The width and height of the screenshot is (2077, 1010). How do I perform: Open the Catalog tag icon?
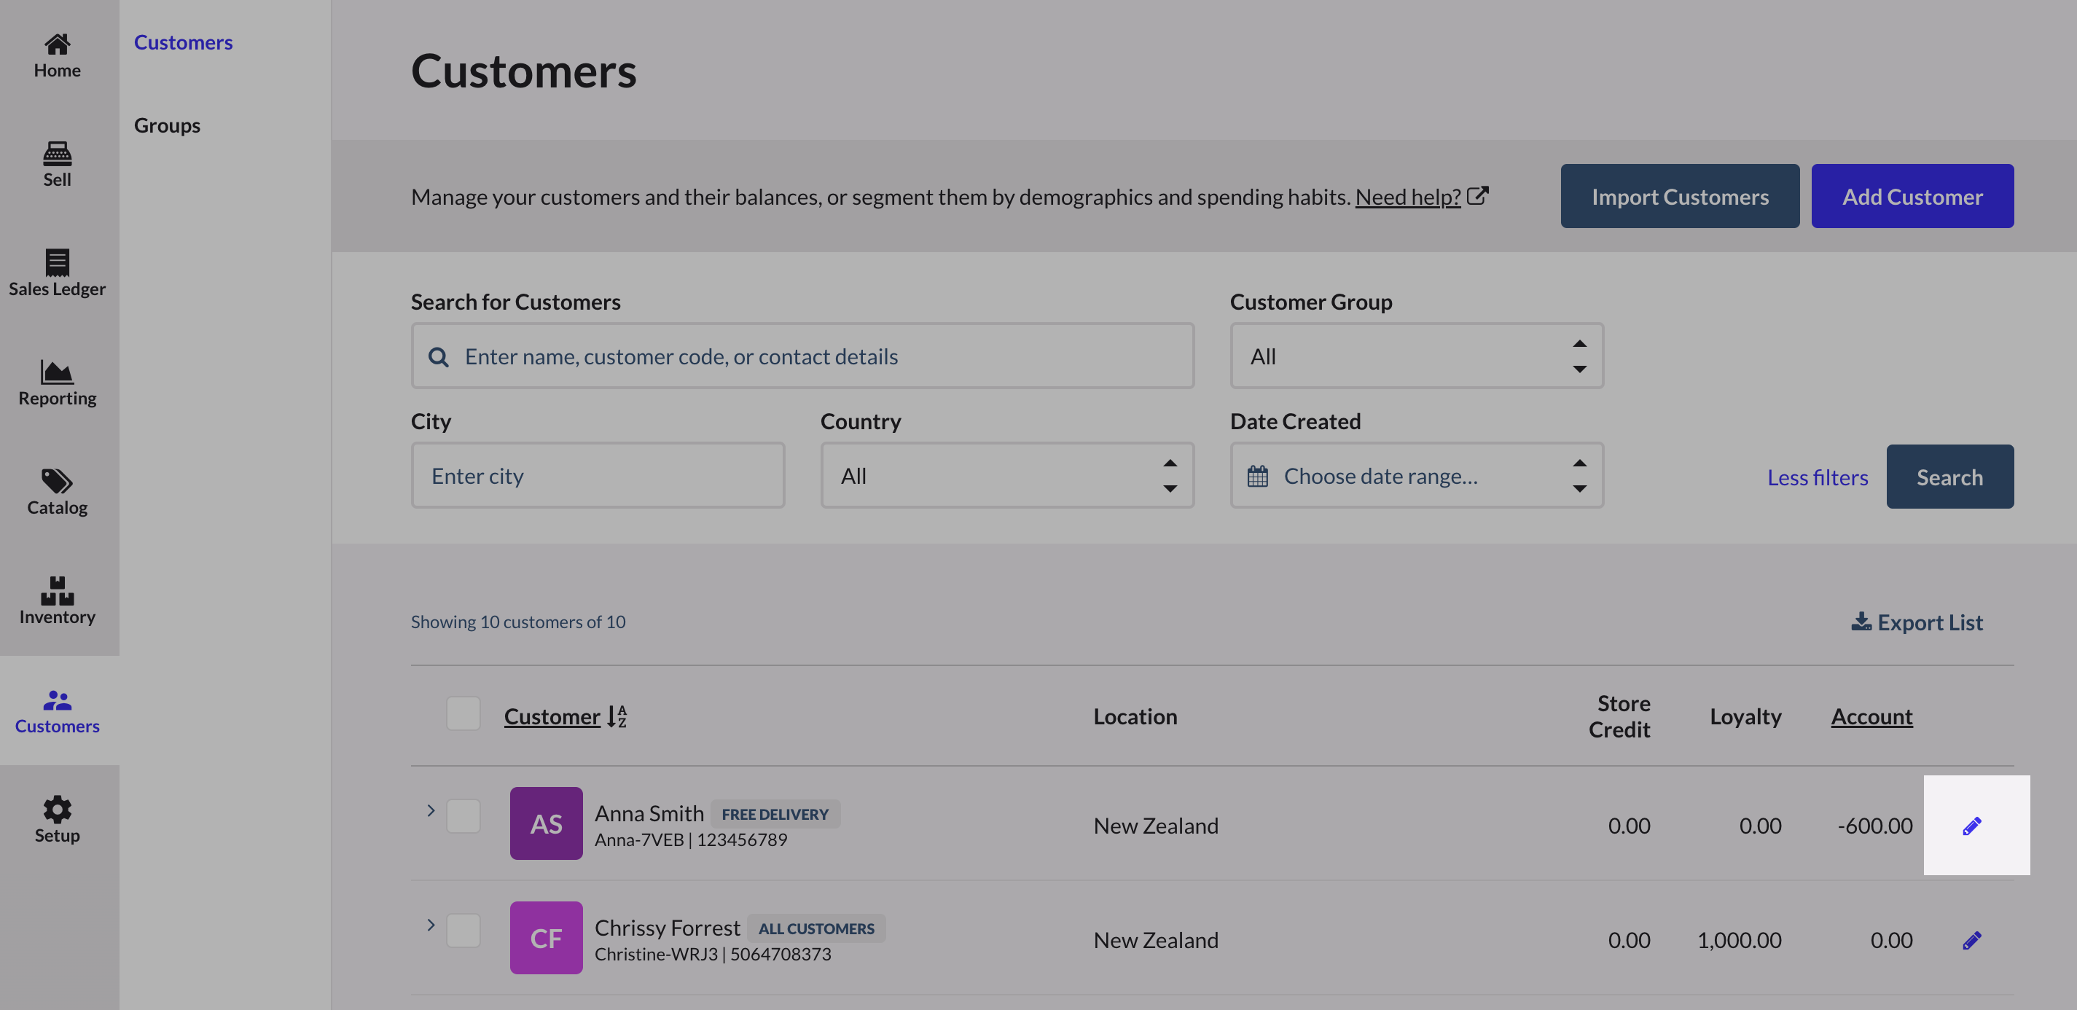58,481
